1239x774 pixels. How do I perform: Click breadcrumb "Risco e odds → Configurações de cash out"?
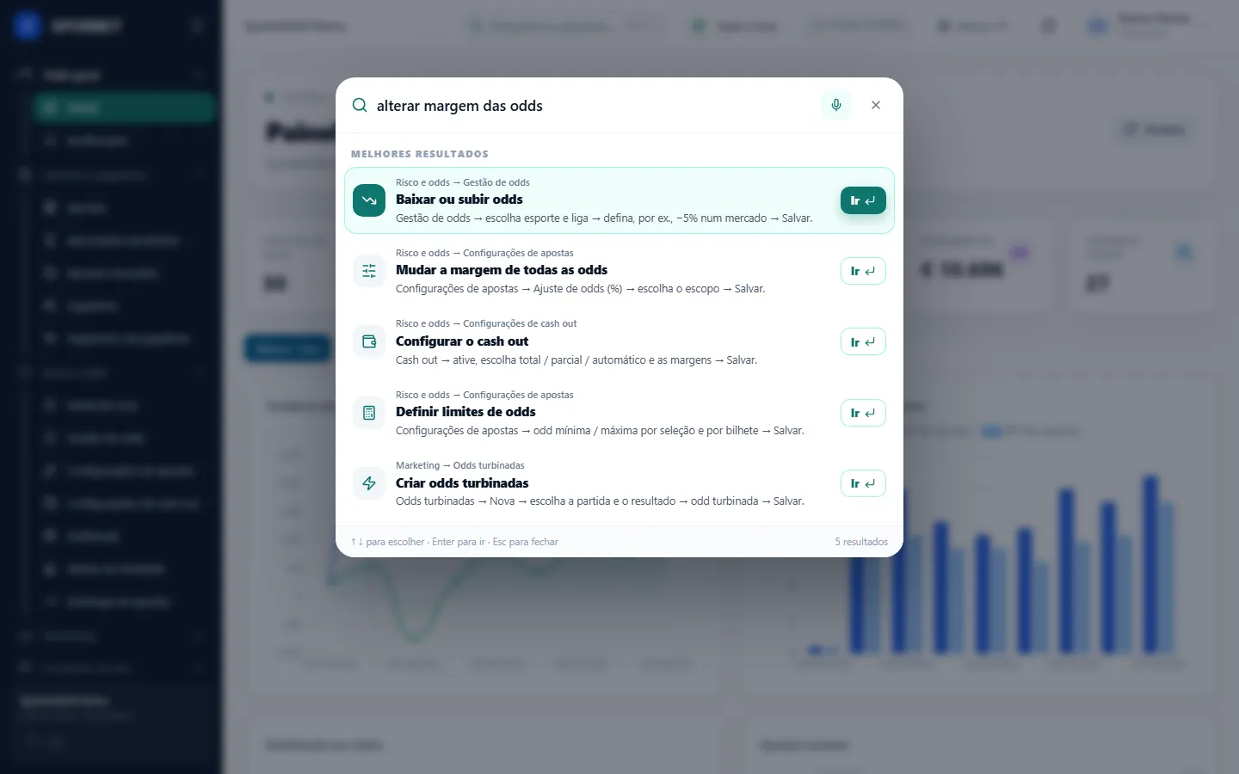click(x=486, y=323)
